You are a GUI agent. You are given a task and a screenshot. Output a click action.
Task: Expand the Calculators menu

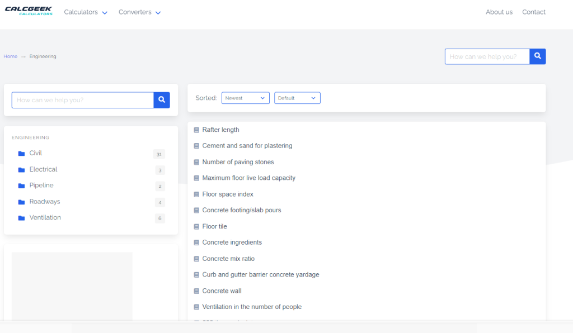pos(86,12)
